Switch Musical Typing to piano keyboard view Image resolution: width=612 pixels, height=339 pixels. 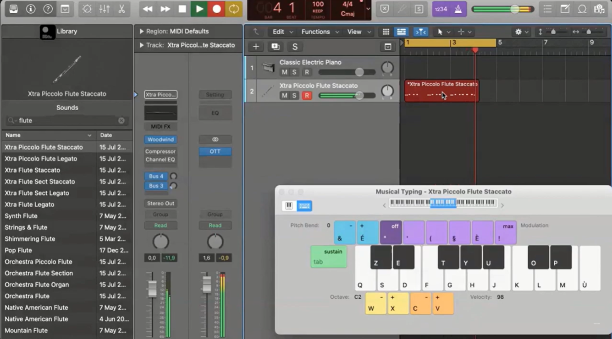tap(289, 206)
